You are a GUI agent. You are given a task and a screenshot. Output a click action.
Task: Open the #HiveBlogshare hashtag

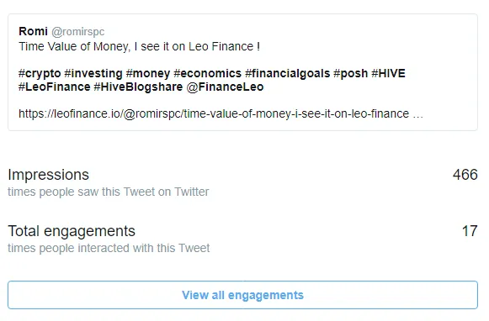(138, 87)
